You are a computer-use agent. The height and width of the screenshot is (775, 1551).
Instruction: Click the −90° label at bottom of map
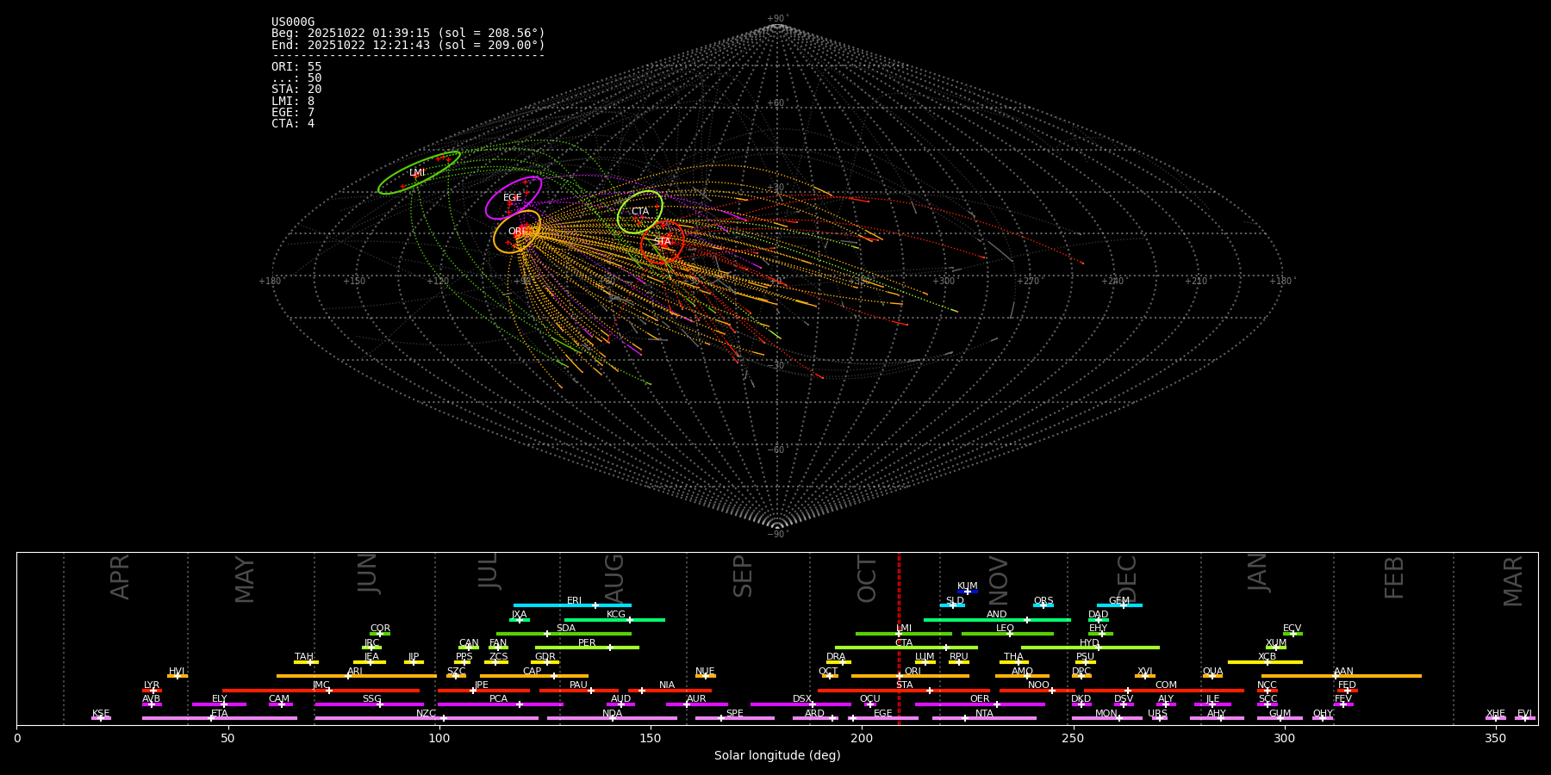[777, 535]
